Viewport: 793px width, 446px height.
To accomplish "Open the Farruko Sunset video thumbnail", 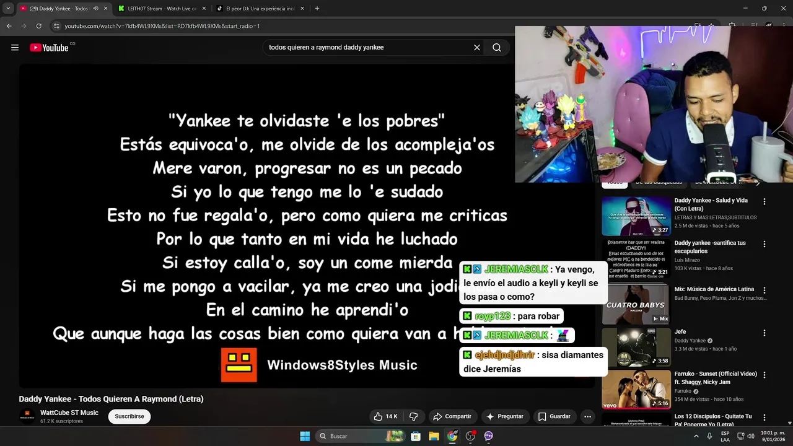I will click(x=636, y=390).
